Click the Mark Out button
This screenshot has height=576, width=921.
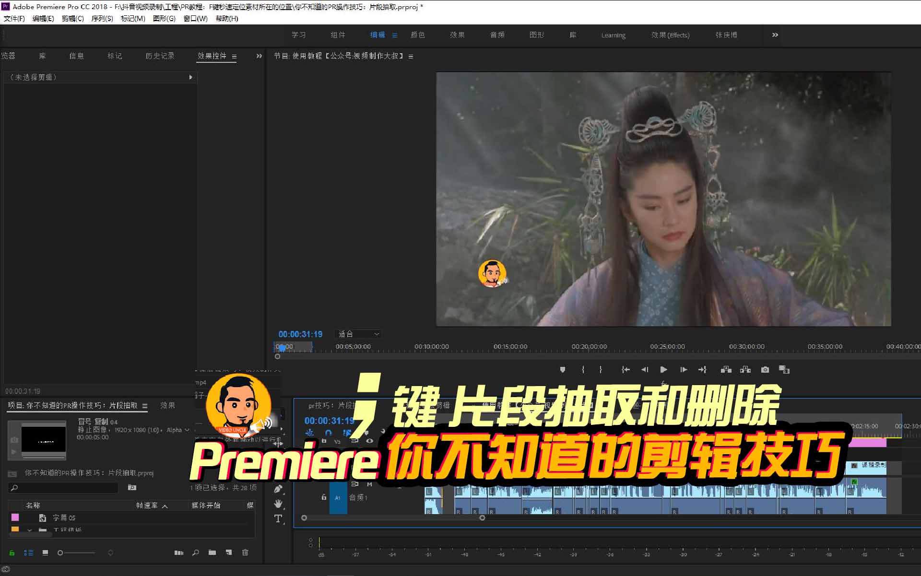click(601, 369)
